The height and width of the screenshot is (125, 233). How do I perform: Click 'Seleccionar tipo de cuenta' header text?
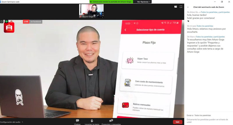[x=150, y=30]
